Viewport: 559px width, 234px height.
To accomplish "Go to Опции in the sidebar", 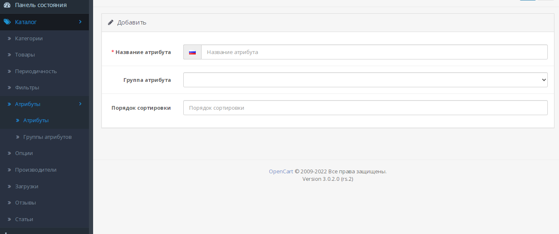I will click(44, 153).
